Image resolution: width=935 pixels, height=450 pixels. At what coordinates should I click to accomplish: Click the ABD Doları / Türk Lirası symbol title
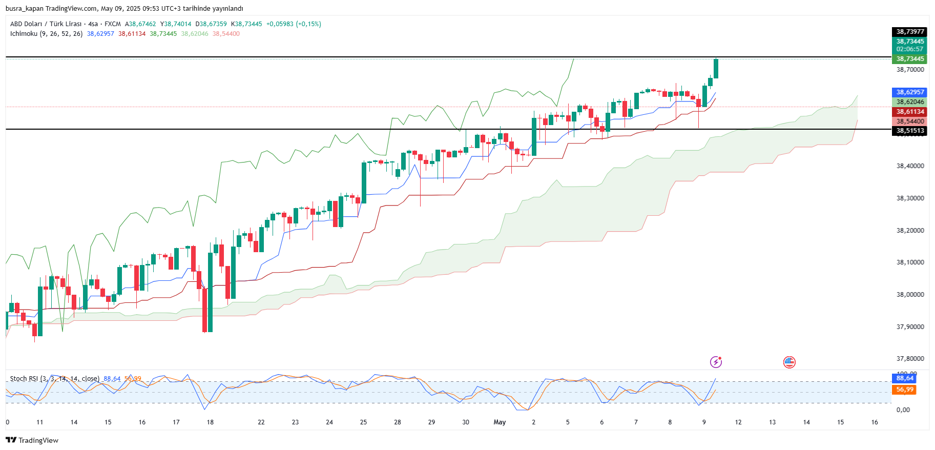(46, 24)
